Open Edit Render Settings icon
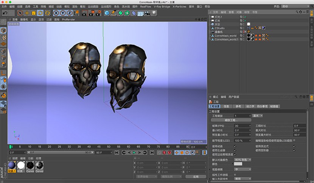Image resolution: width=314 pixels, height=183 pixels. click(x=98, y=13)
